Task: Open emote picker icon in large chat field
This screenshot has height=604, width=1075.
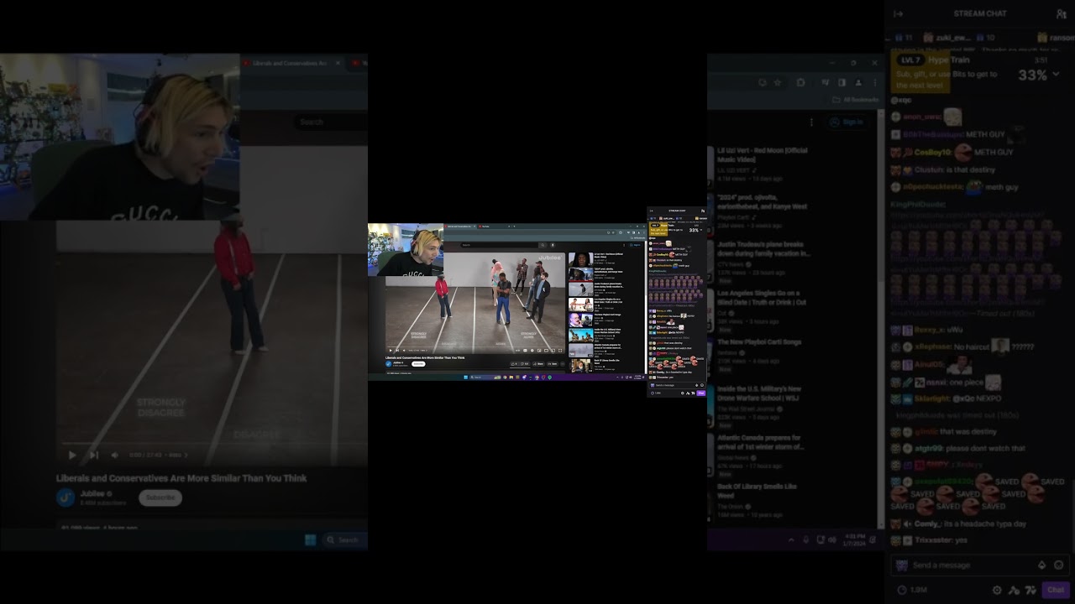Action: (x=1058, y=565)
